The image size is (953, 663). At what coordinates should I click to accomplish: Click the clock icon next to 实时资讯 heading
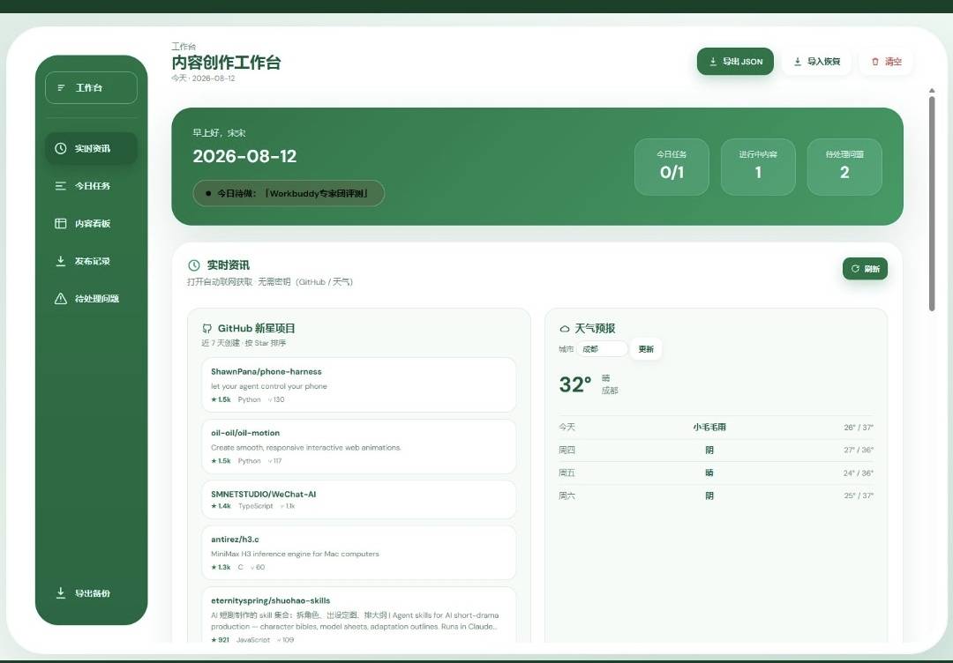(x=194, y=265)
